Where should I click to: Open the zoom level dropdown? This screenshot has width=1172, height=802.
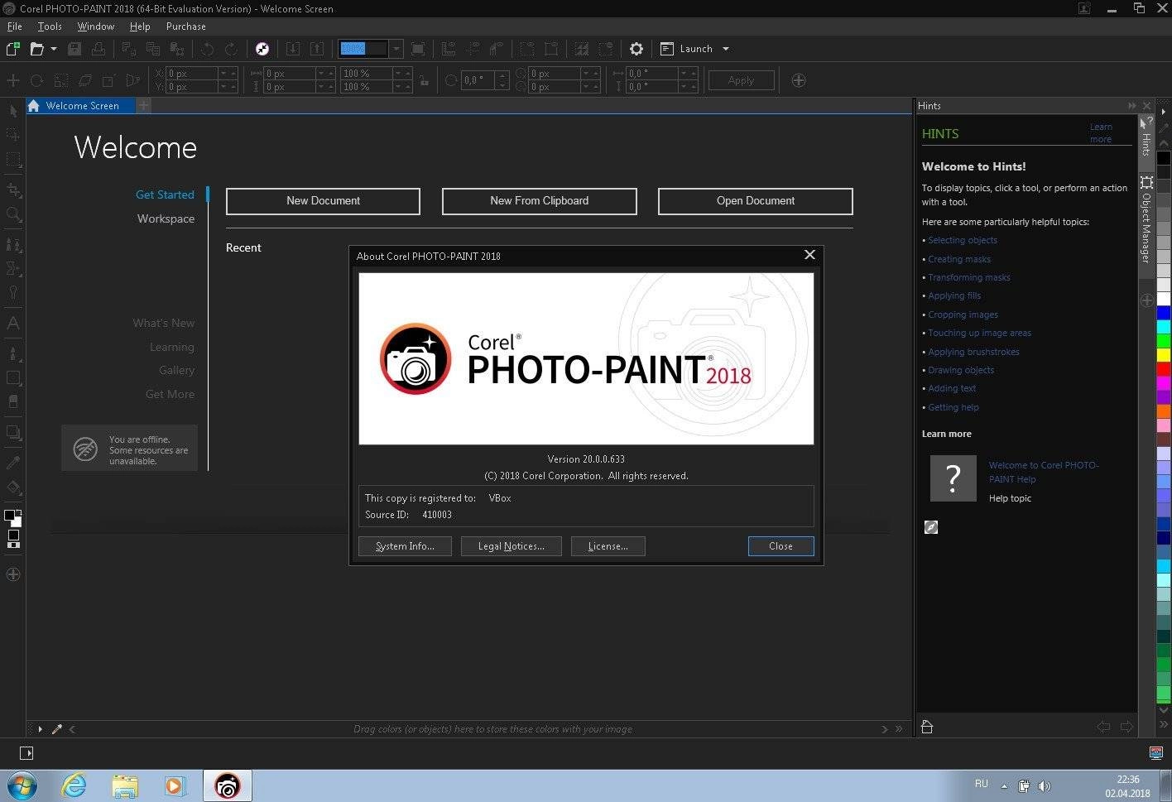pos(396,49)
